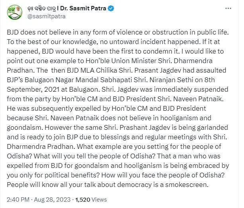Image resolution: width=244 pixels, height=208 pixels.
Task: Click the phrase political benefits in the tweet
Action: click(x=72, y=175)
